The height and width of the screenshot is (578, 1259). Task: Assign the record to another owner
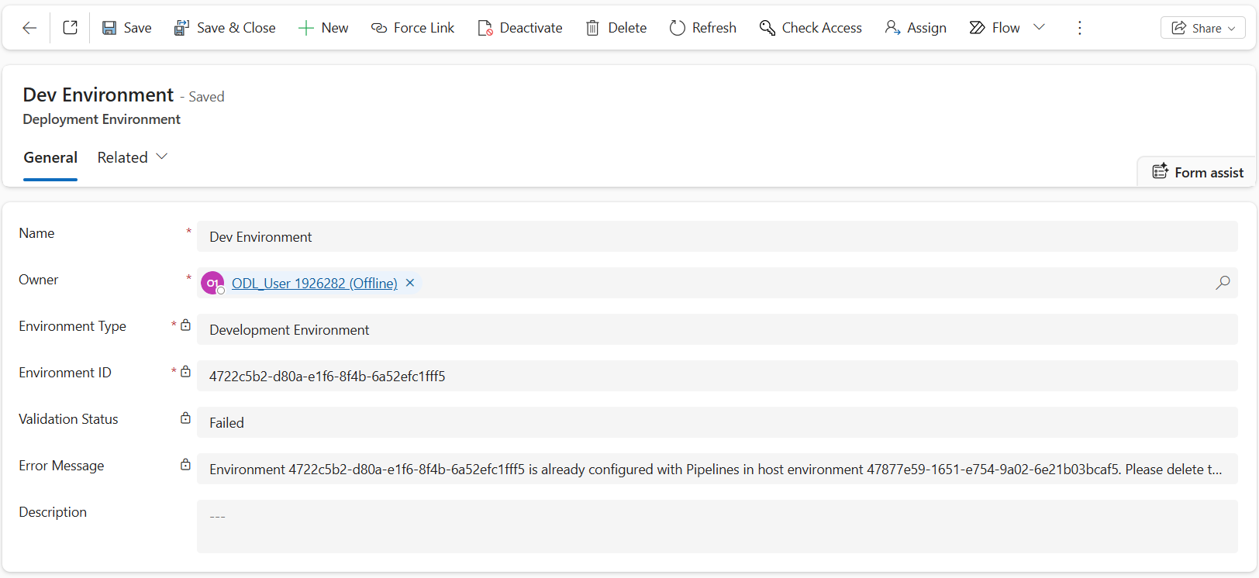[916, 28]
